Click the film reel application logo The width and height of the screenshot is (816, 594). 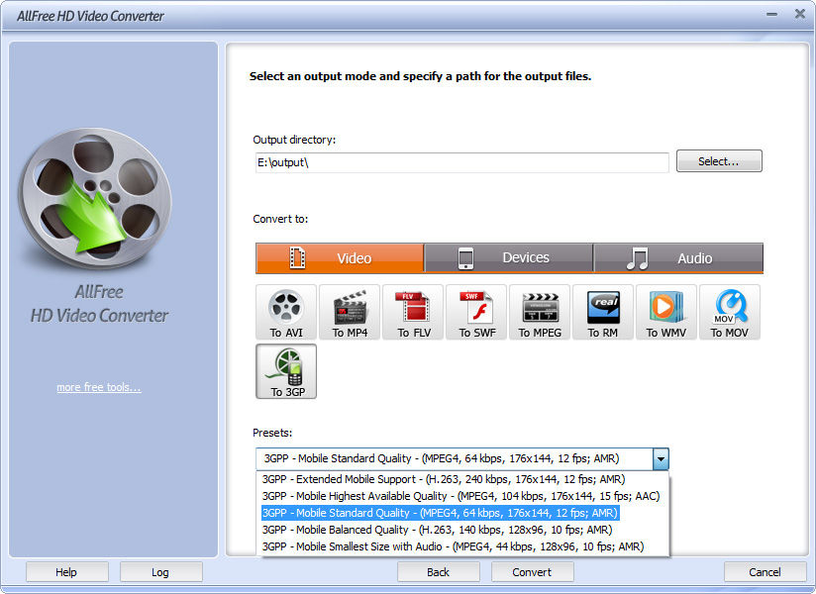(95, 198)
